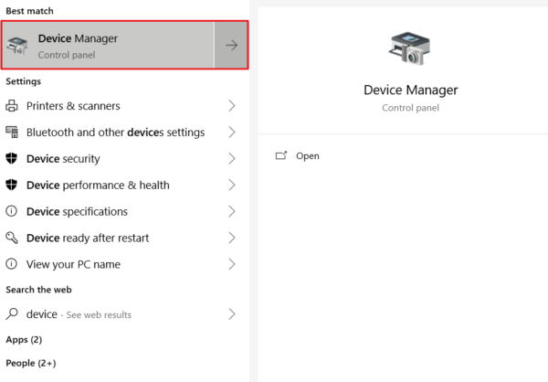Click the Device Manager icon in best match
Viewport: 548px width, 382px height.
pyautogui.click(x=17, y=46)
